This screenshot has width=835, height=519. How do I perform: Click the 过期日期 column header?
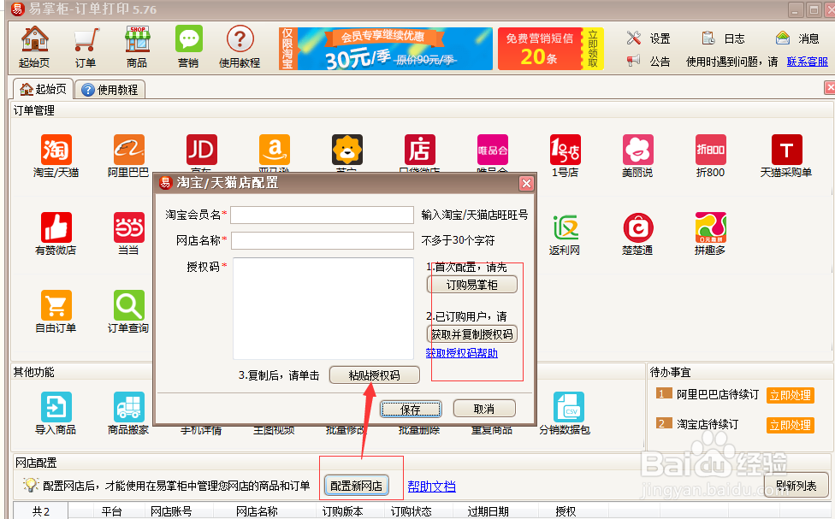coord(488,511)
